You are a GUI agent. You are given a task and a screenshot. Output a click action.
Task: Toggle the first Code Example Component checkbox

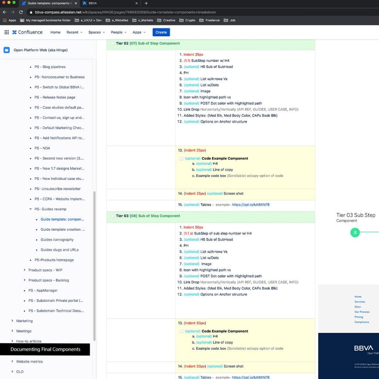[181, 158]
